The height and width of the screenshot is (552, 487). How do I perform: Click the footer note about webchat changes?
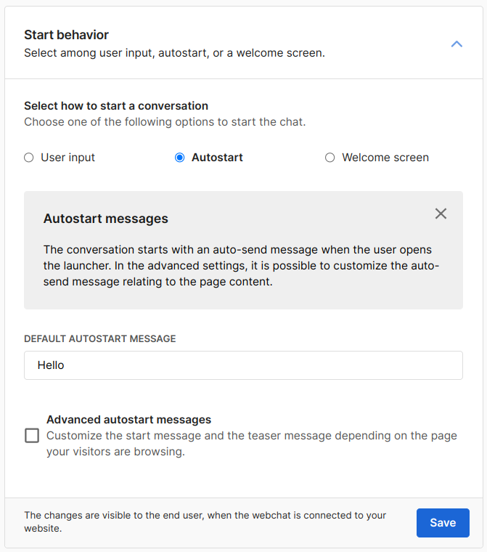coord(205,522)
